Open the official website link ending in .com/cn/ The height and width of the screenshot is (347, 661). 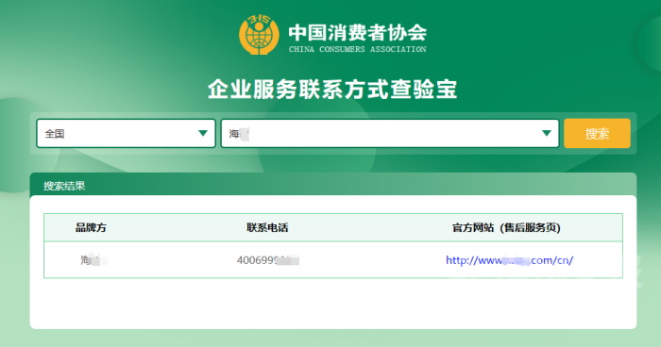[x=509, y=260]
